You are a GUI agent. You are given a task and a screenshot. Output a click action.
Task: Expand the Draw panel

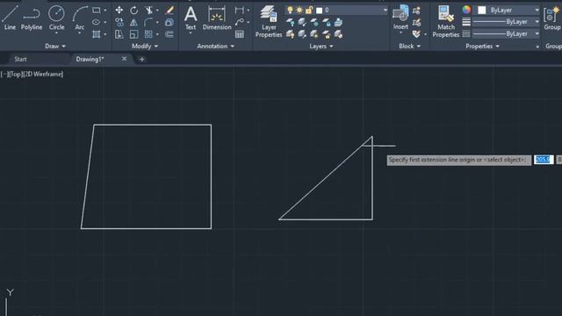click(55, 47)
